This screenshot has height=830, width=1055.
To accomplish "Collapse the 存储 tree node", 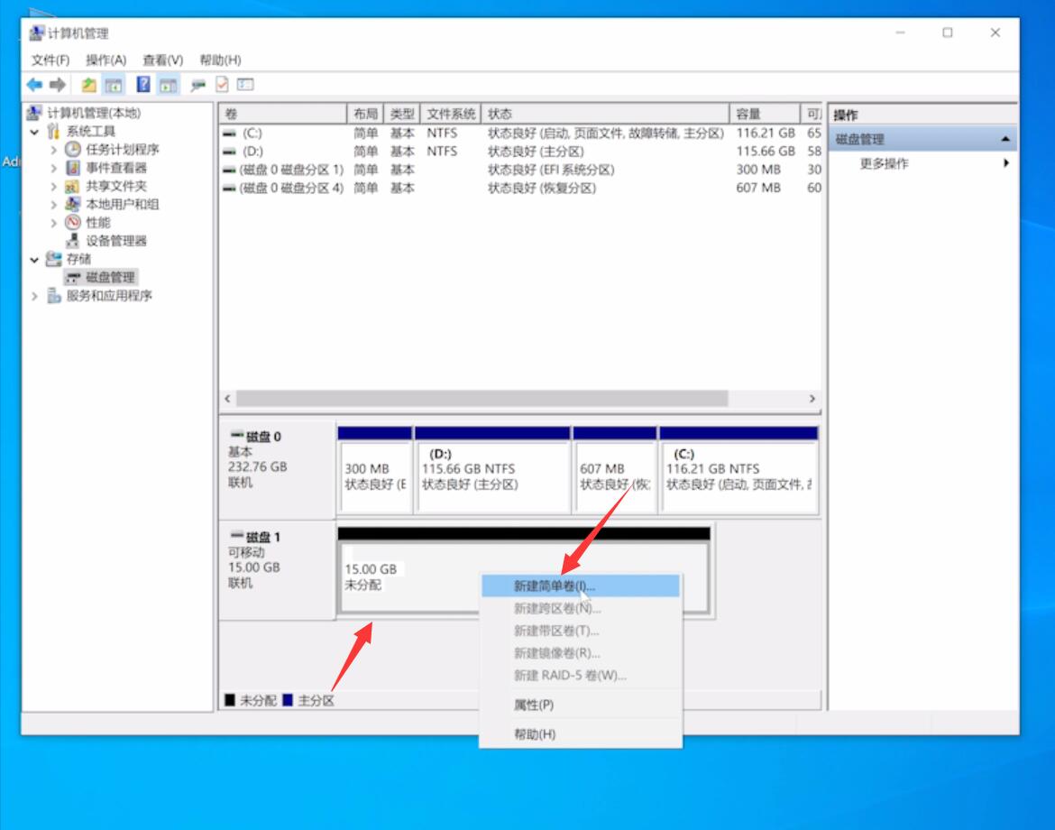I will click(x=34, y=260).
